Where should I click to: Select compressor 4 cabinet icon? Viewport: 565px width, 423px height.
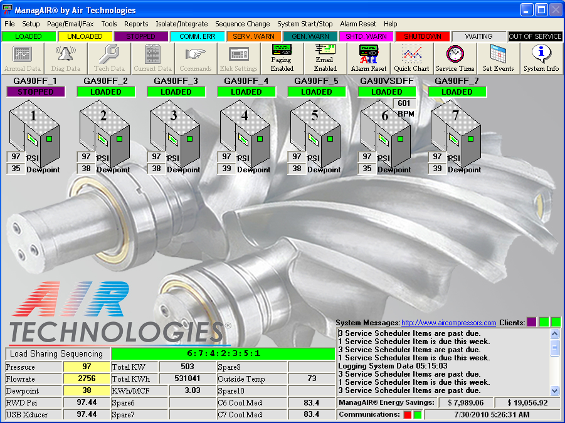tap(245, 133)
